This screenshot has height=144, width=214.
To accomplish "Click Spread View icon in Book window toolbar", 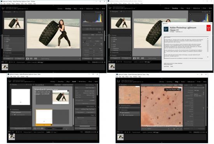I will click(39, 128).
